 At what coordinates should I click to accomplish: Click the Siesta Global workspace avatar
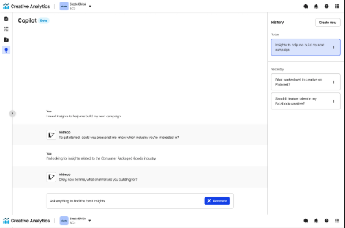tap(64, 6)
